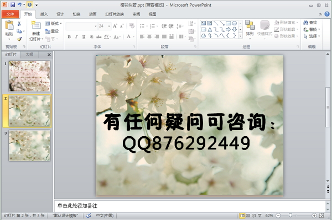
Task: Expand the shapes gallery More arrow
Action: pos(241,36)
